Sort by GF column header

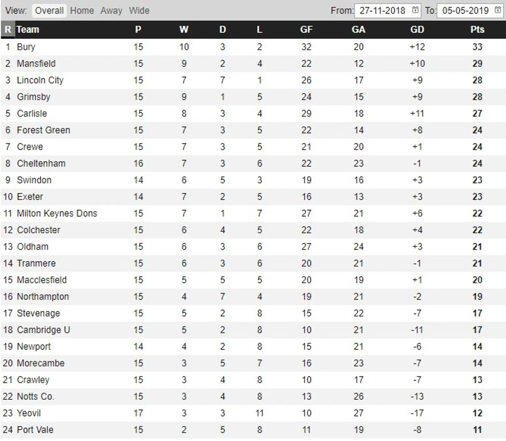tap(306, 29)
